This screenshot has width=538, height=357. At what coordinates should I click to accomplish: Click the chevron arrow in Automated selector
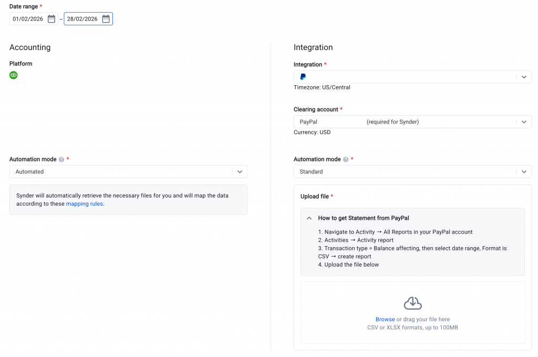point(240,172)
